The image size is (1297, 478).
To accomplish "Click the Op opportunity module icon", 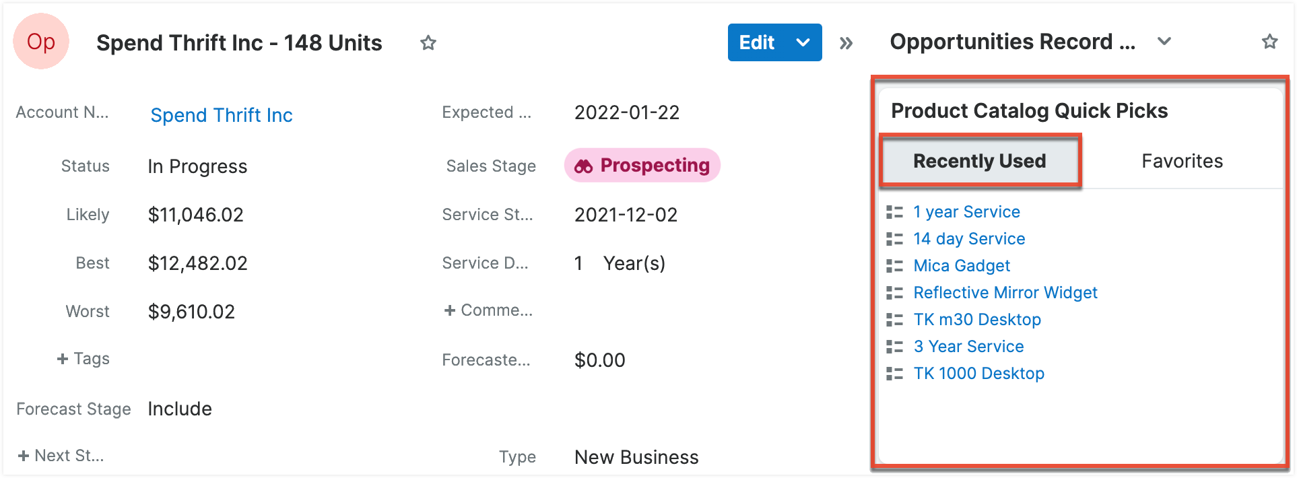I will pyautogui.click(x=41, y=42).
